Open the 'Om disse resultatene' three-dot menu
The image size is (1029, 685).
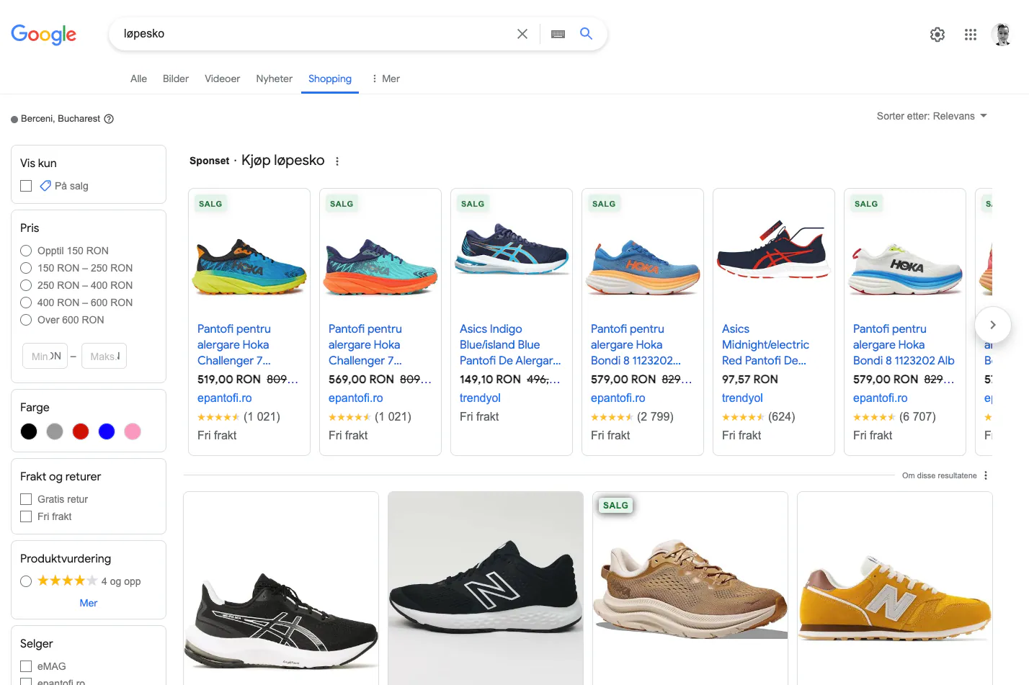pyautogui.click(x=986, y=475)
